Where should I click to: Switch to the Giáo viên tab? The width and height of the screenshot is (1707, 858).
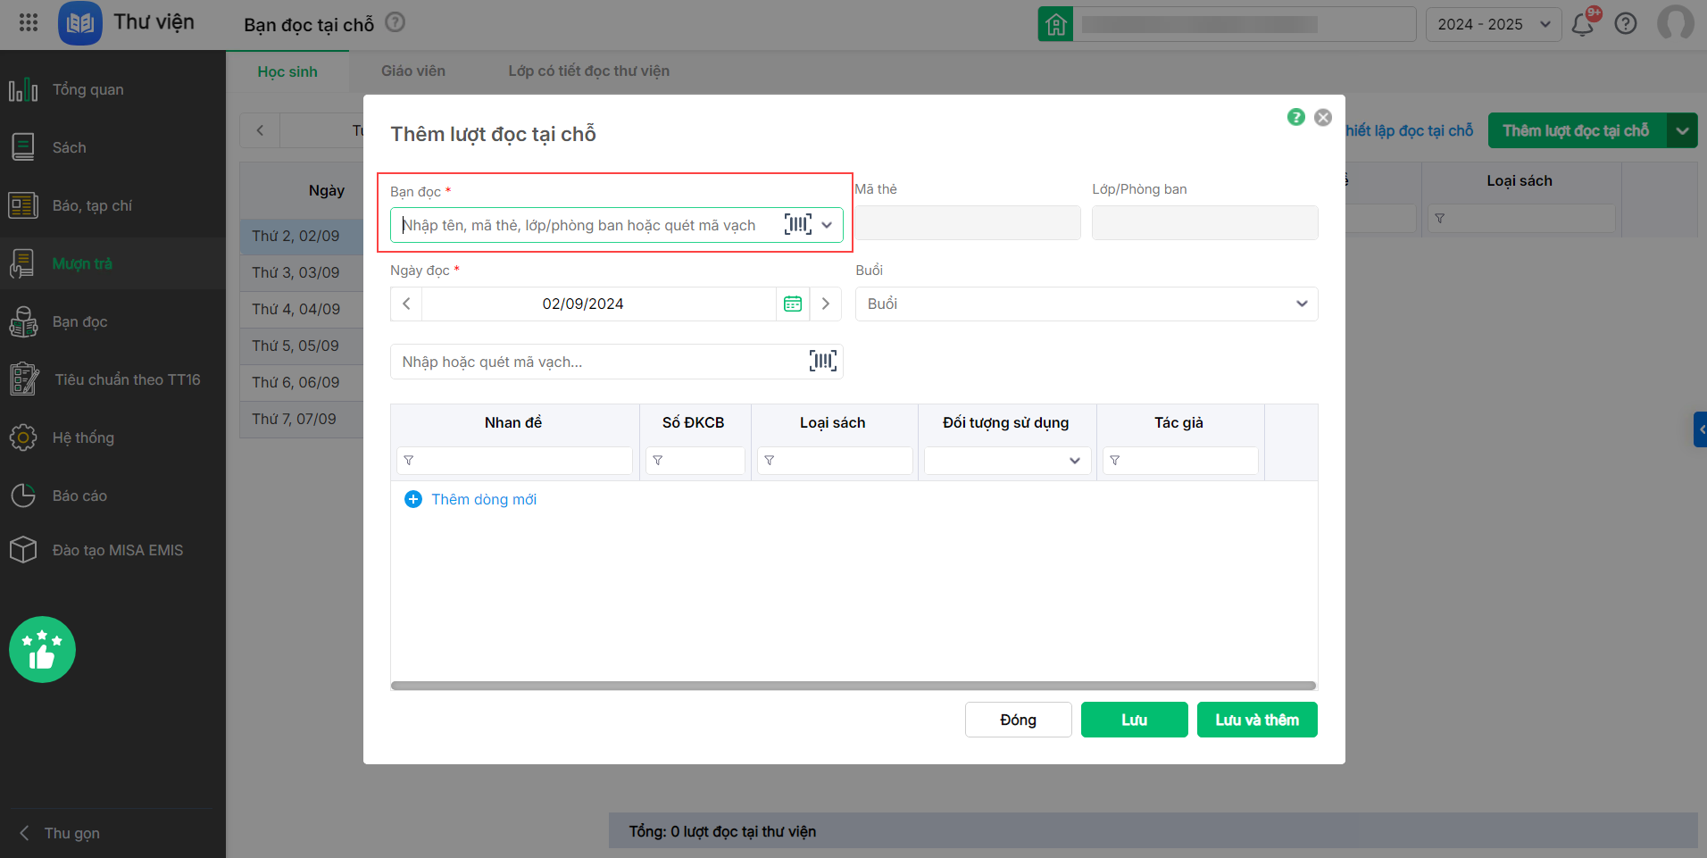[x=413, y=71]
